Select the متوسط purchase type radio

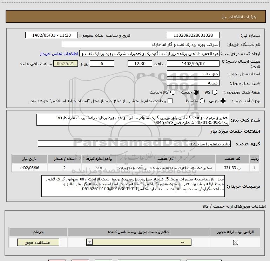[x=202, y=101]
